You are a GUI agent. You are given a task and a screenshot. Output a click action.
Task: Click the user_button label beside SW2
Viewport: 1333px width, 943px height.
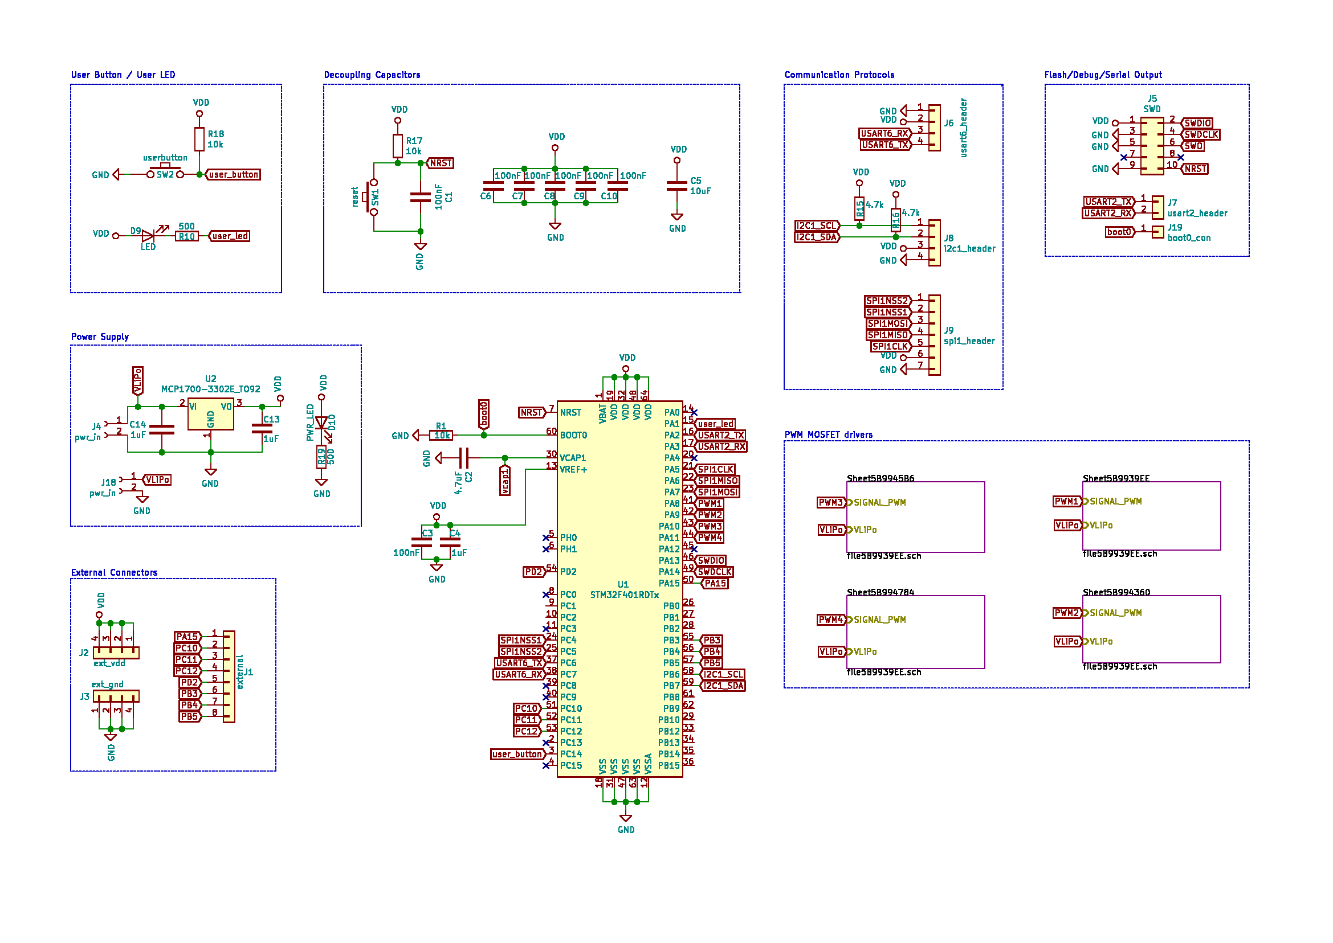[x=234, y=174]
